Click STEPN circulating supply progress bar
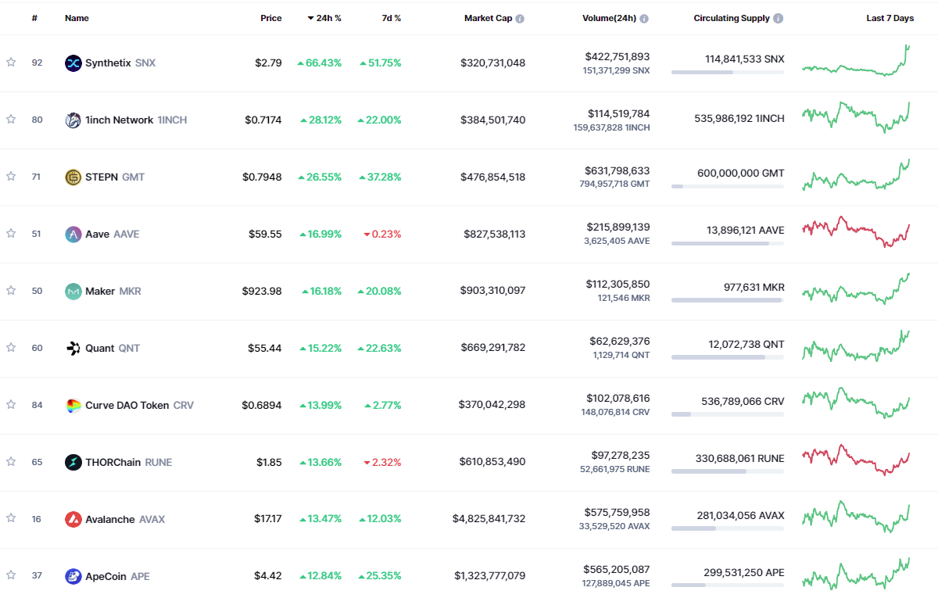The width and height of the screenshot is (938, 598). click(727, 186)
